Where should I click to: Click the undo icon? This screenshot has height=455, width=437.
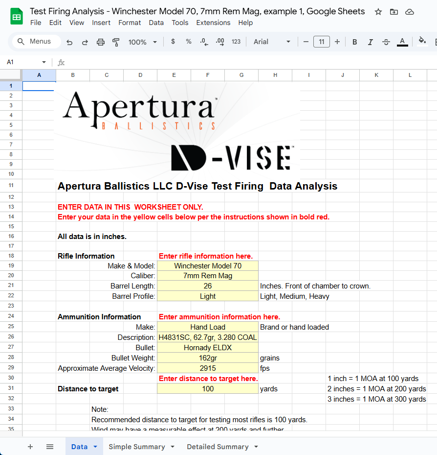click(x=69, y=42)
